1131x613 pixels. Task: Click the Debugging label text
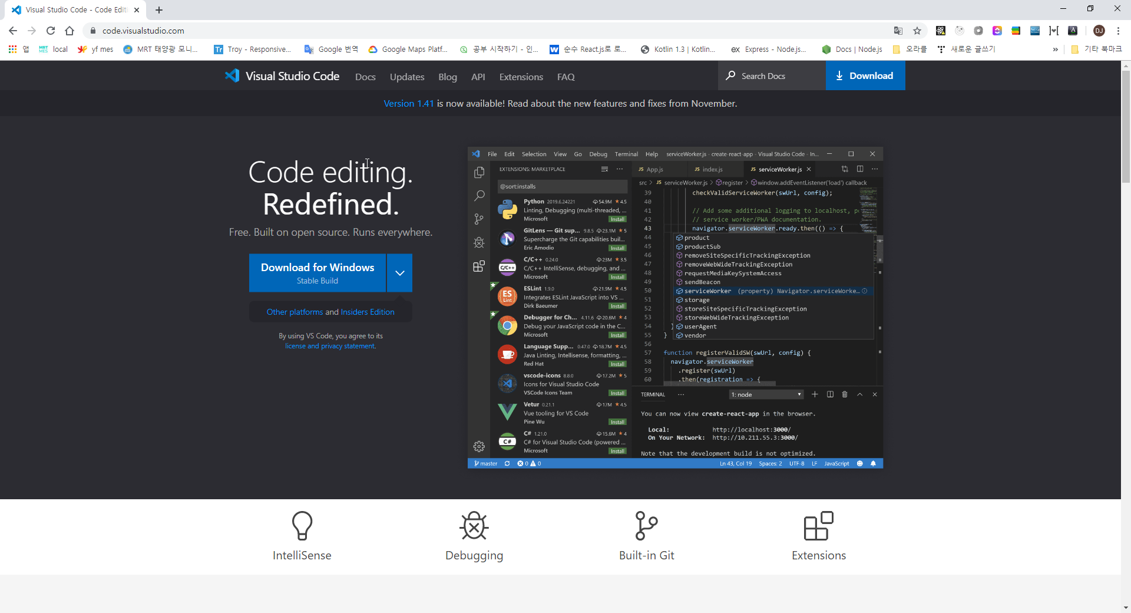(x=474, y=555)
